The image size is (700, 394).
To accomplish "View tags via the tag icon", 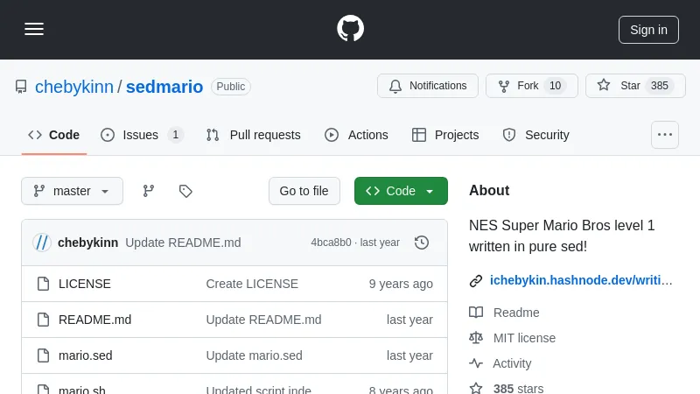I will pos(185,191).
